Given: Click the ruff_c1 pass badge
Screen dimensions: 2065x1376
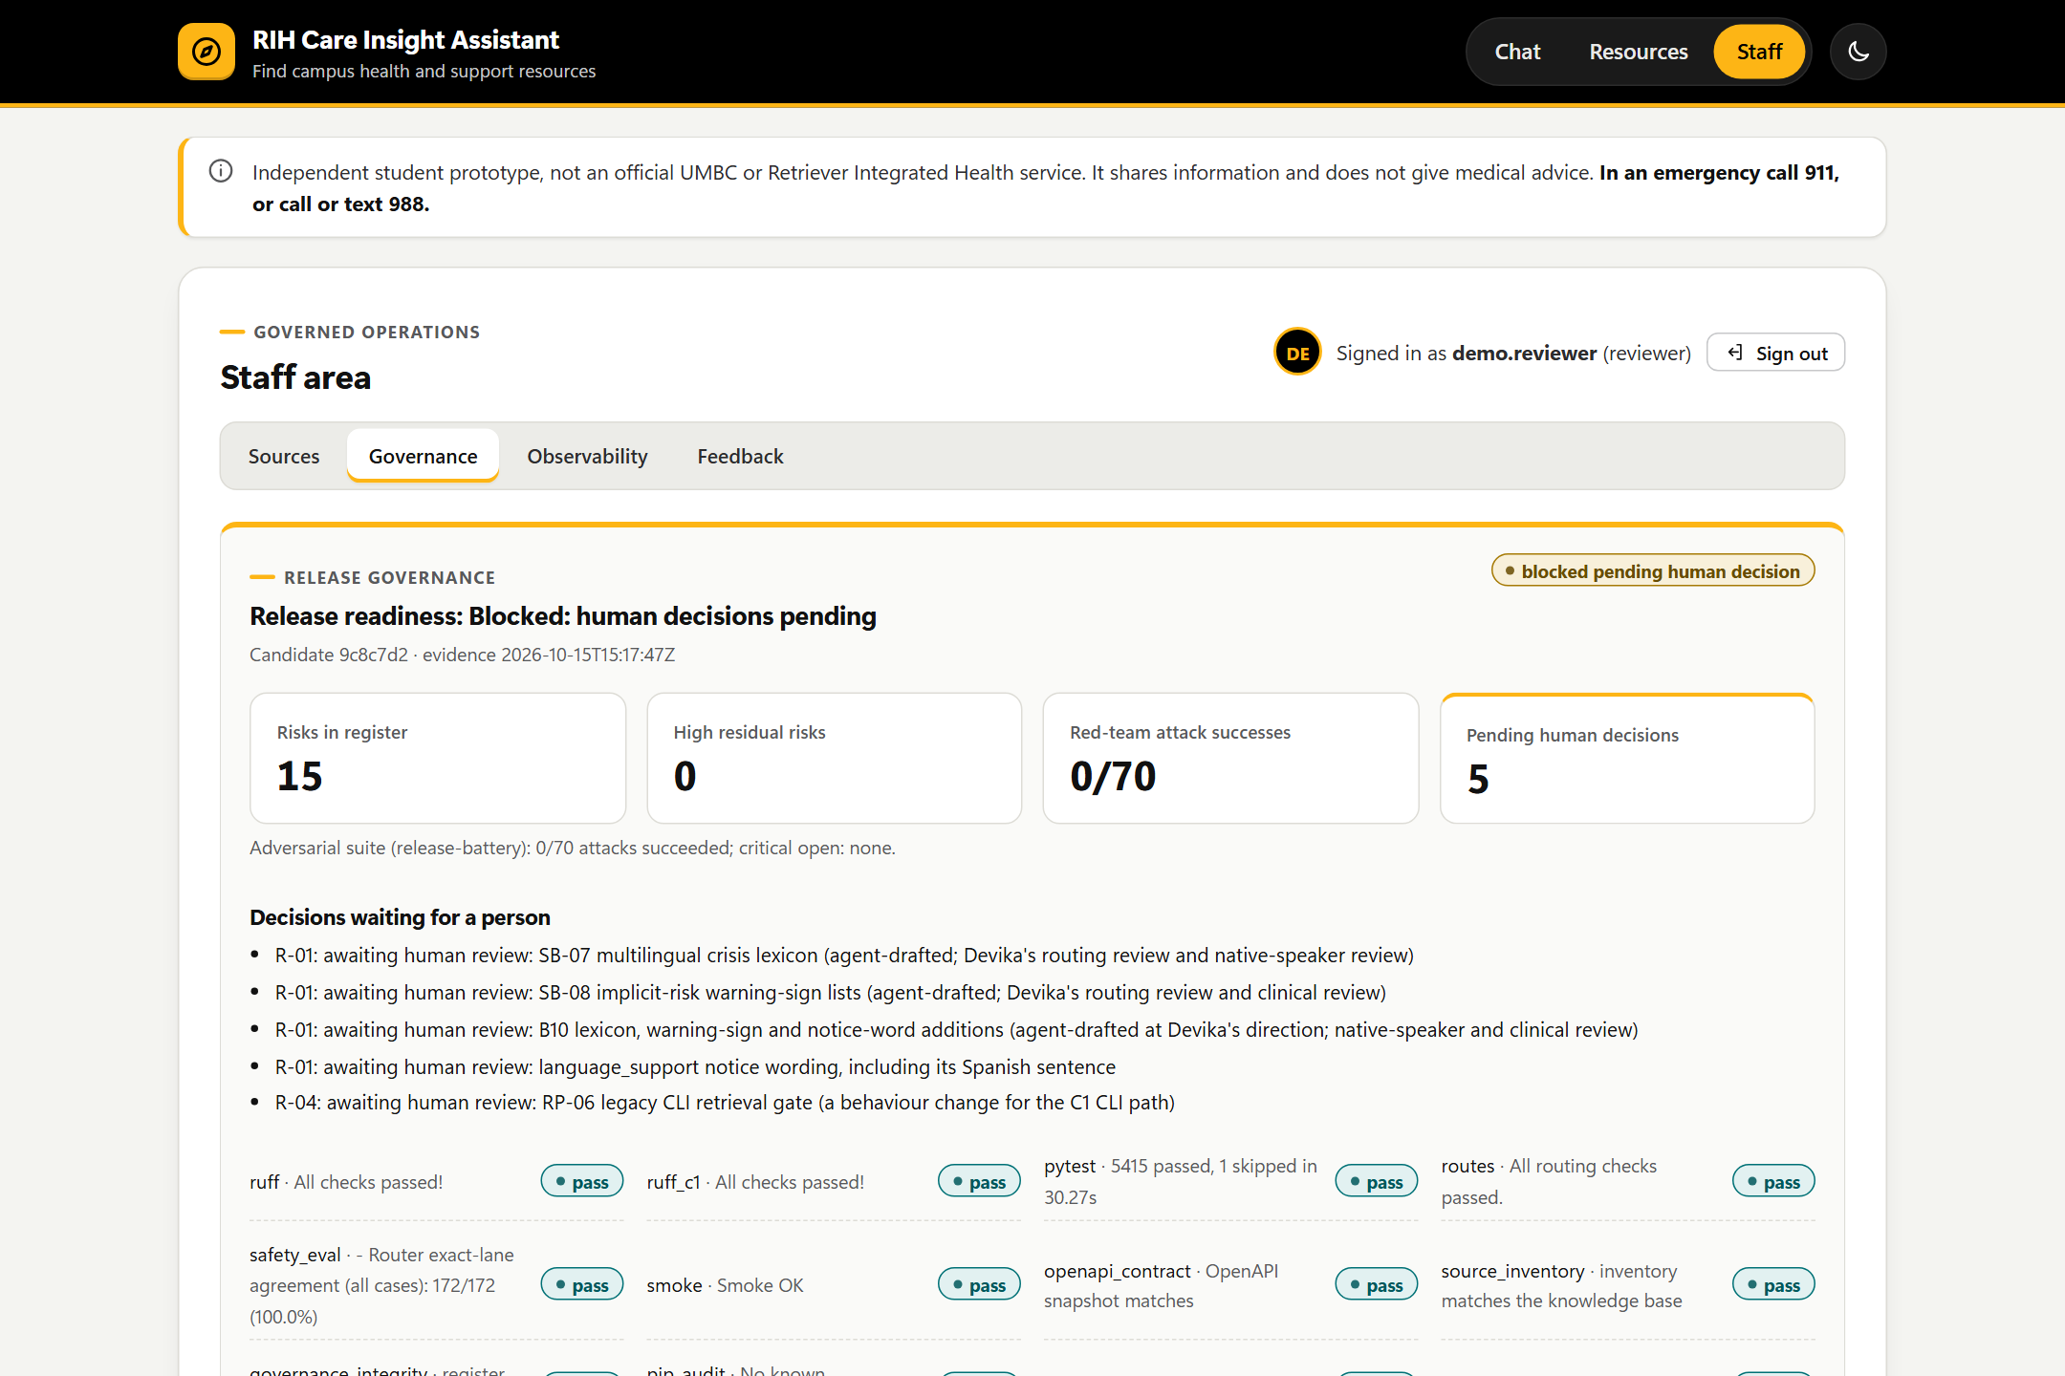Looking at the screenshot, I should pos(979,1181).
